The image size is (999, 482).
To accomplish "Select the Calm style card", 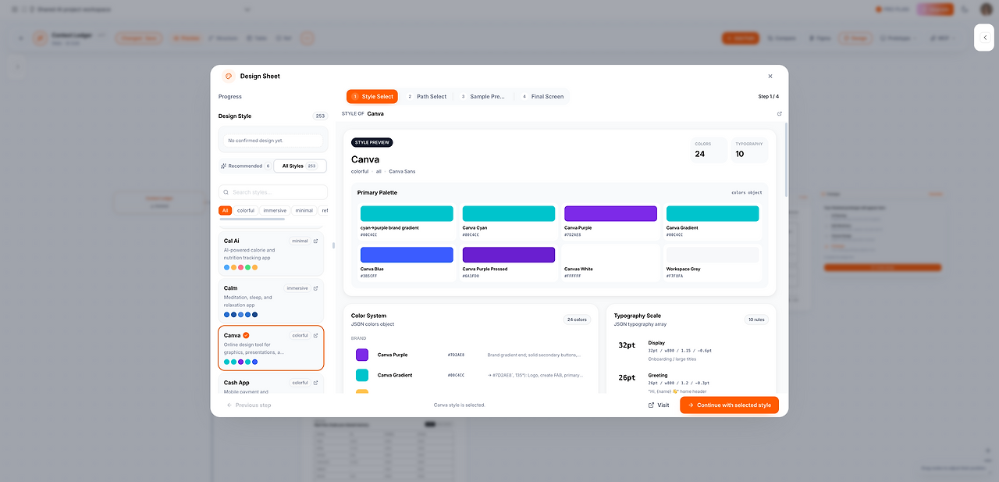I will [271, 301].
